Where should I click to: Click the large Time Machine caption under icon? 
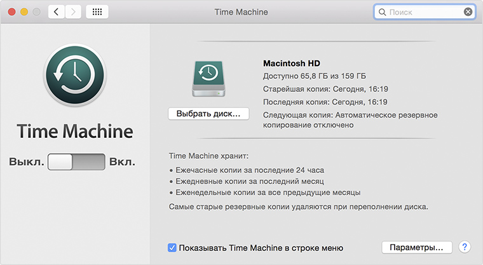pyautogui.click(x=75, y=132)
